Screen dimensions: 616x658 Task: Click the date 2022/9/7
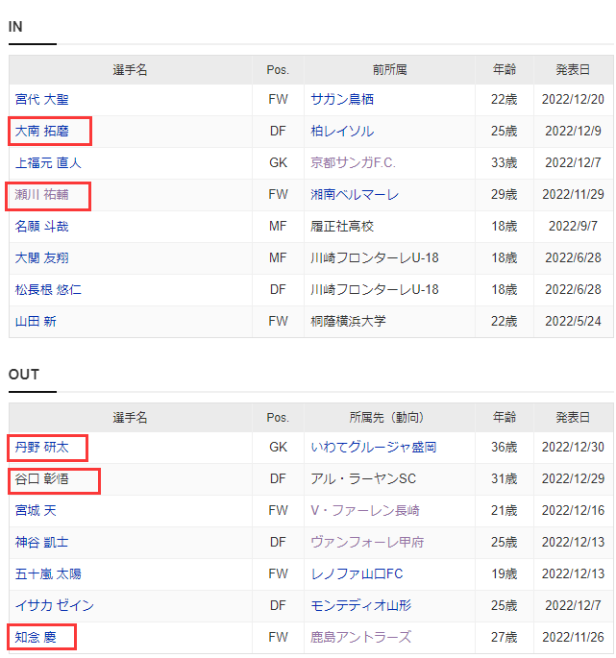tap(573, 226)
